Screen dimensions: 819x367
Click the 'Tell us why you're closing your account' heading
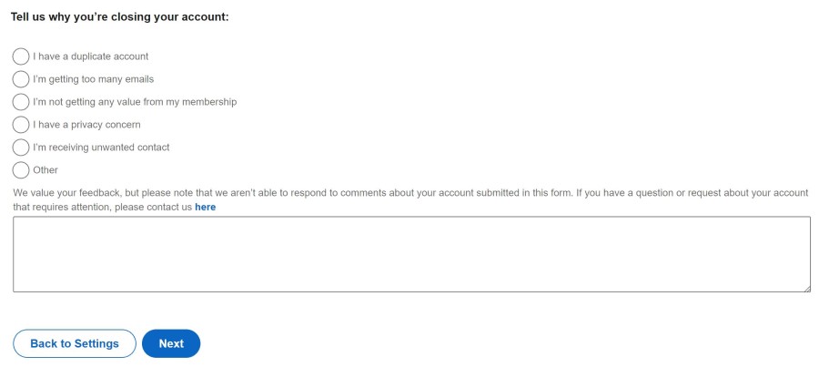pos(119,16)
